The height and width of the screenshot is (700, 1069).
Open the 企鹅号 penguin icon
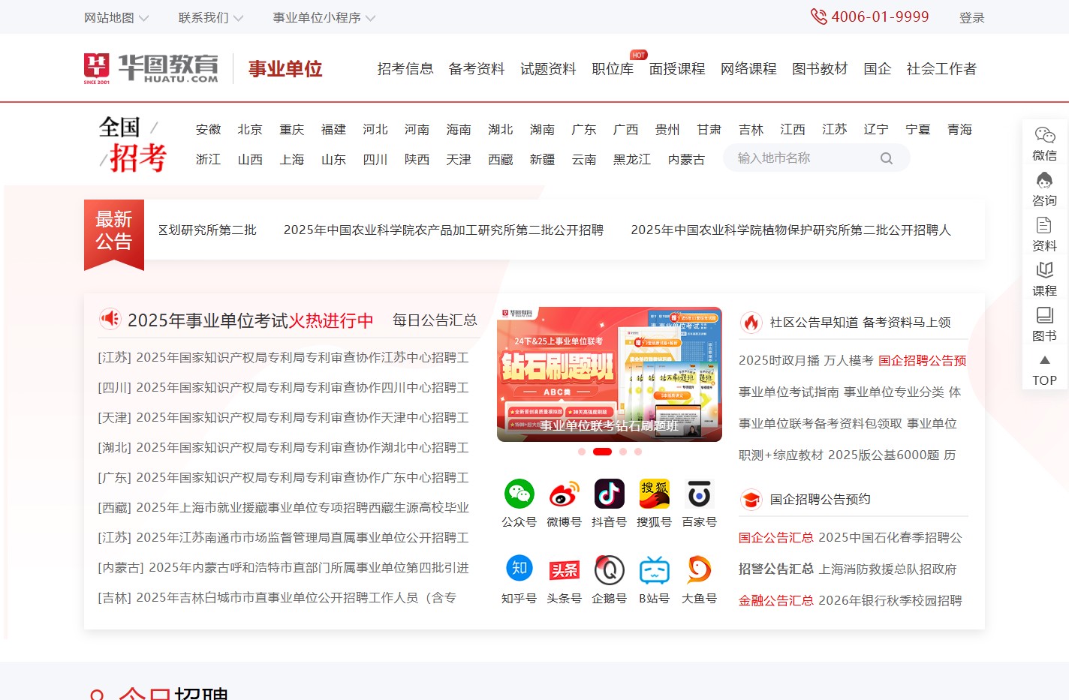pos(609,569)
